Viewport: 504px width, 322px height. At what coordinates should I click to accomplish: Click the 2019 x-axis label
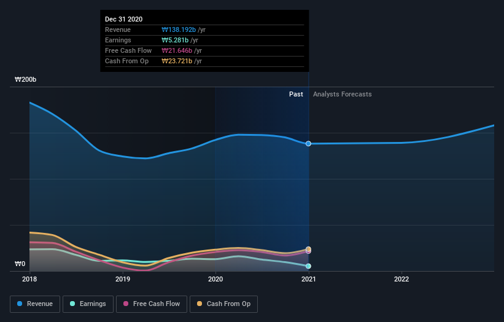(122, 279)
